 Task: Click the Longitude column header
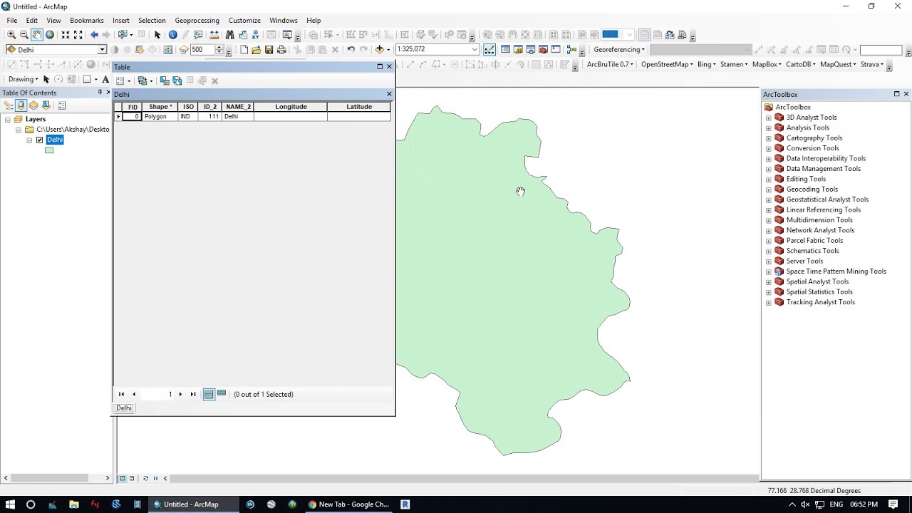click(291, 107)
